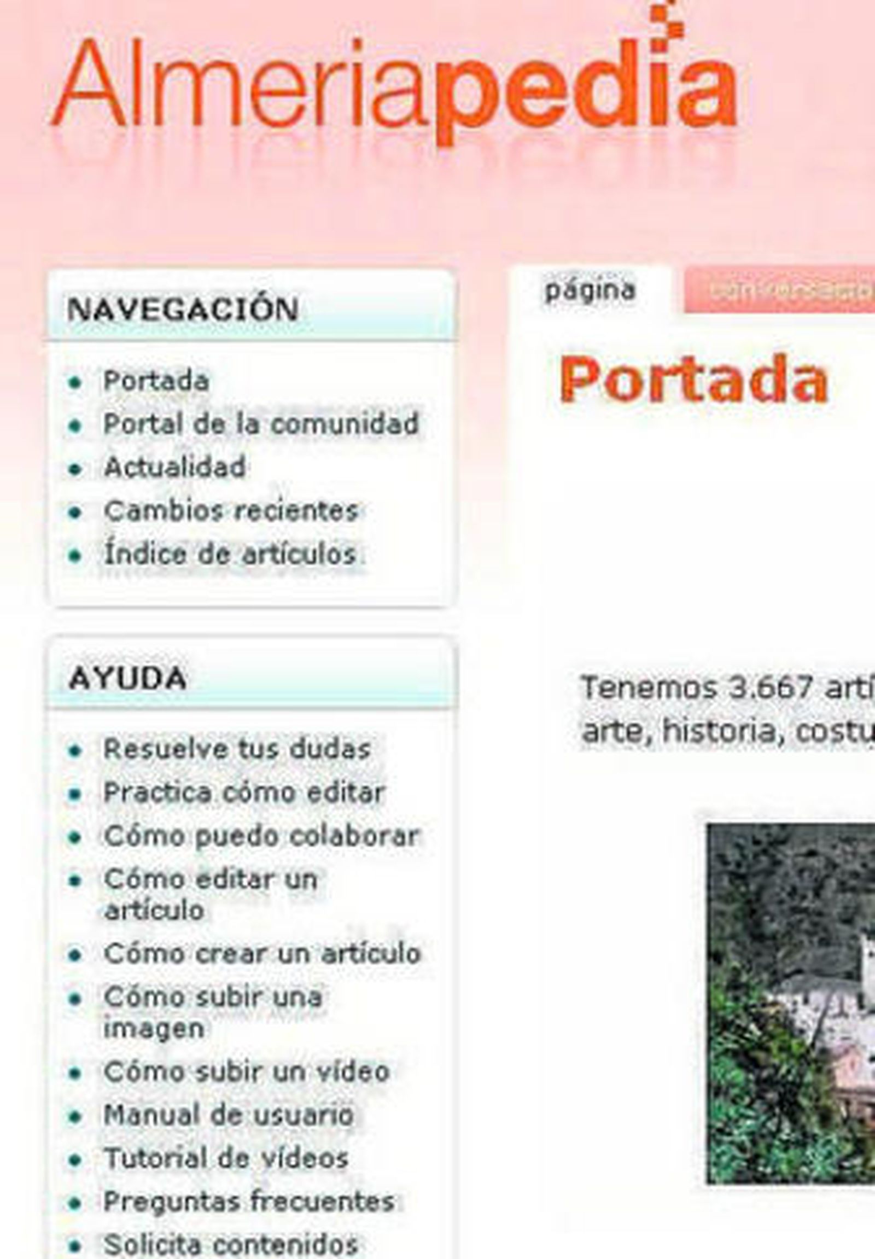
Task: Open Tutorial de vídeos link
Action: pyautogui.click(x=226, y=1158)
